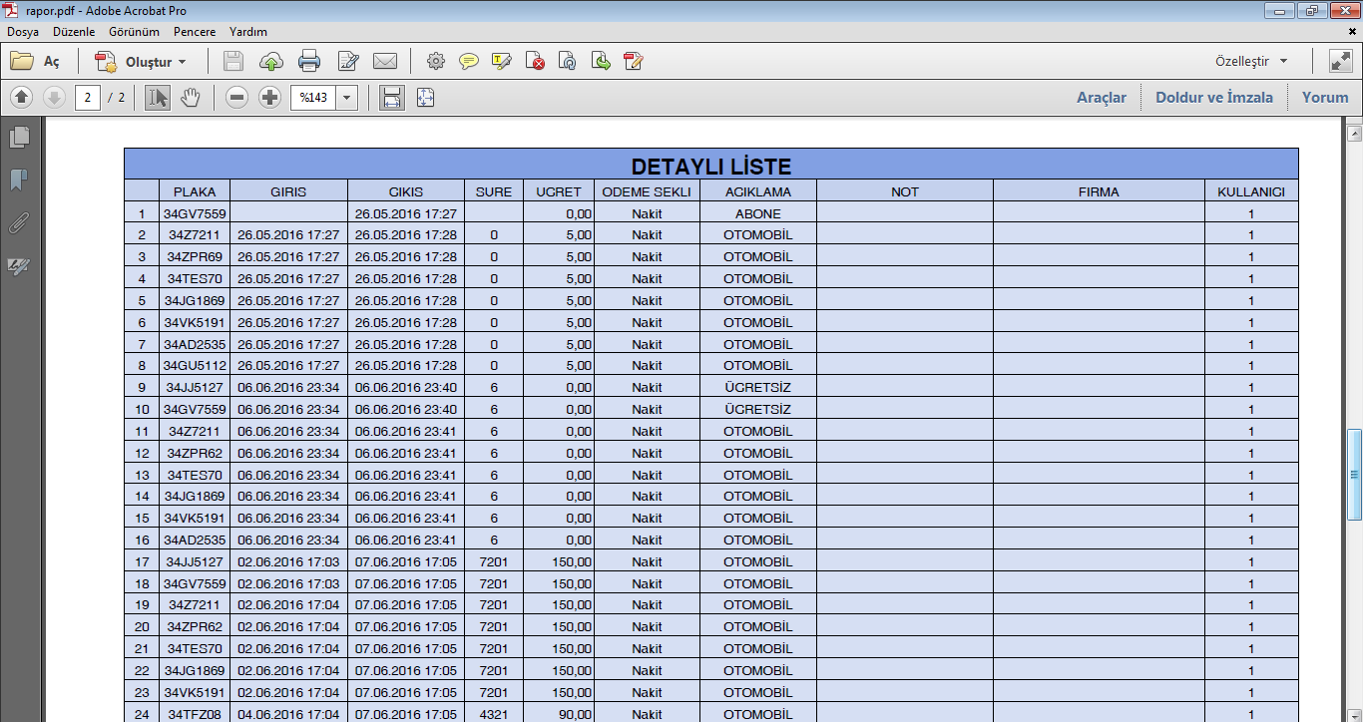Click the FIRMA column header
Screen dimensions: 1363x722
1099,191
